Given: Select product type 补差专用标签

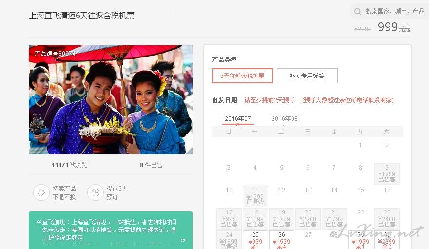Looking at the screenshot, I should pos(307,76).
